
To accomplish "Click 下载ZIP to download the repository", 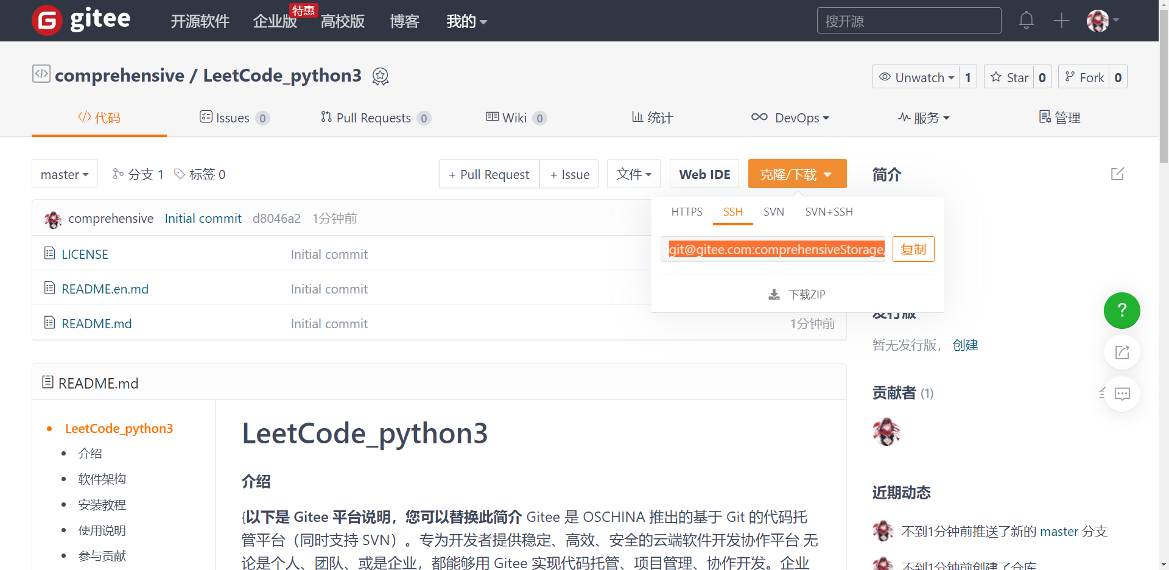I will coord(797,295).
